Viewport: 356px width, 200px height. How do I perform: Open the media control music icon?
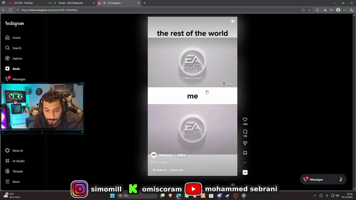325,10
